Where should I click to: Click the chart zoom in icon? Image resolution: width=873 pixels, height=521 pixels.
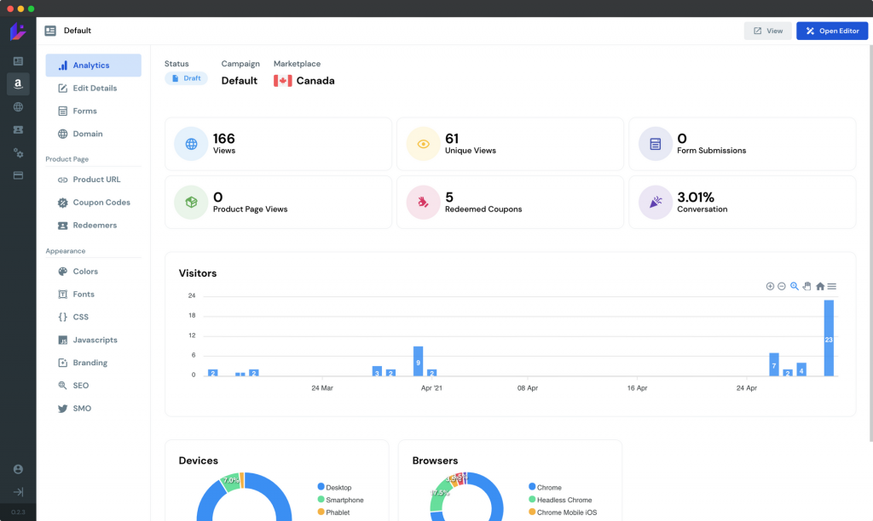[x=770, y=286]
